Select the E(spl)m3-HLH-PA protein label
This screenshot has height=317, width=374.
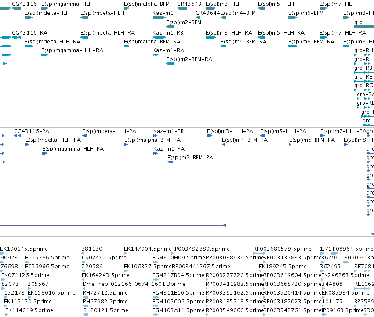coord(230,131)
